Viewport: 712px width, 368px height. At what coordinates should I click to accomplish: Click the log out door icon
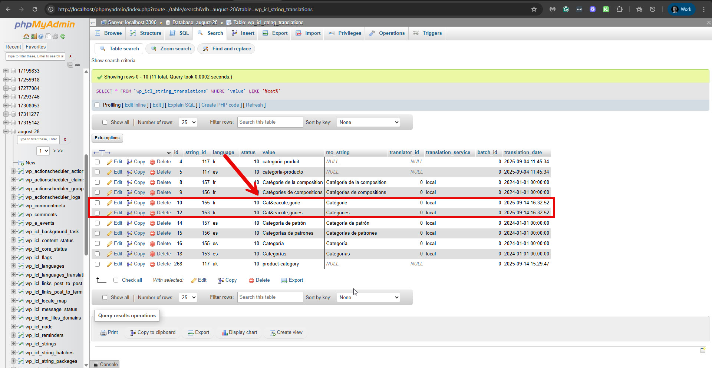tap(33, 36)
